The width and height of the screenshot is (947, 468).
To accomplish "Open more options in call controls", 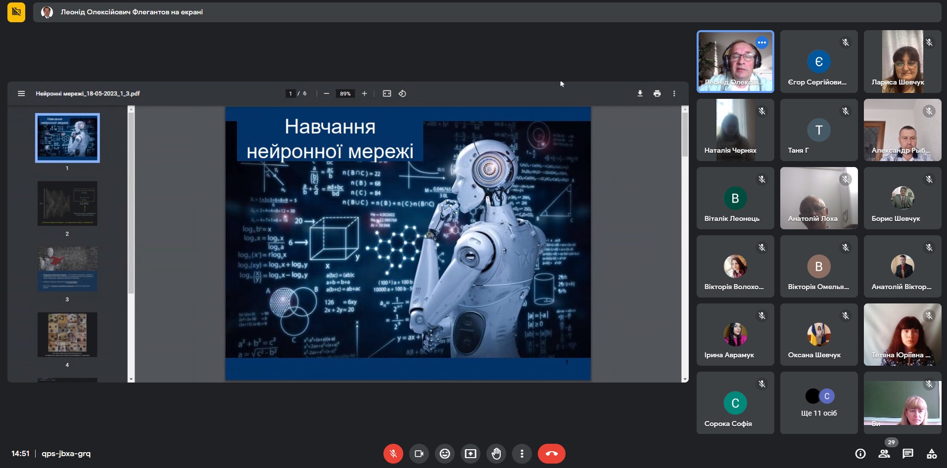I will pyautogui.click(x=522, y=454).
